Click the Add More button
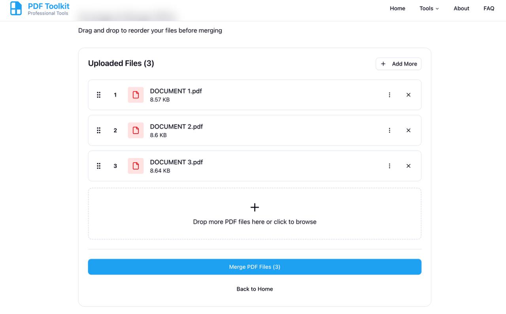The width and height of the screenshot is (506, 314). pyautogui.click(x=398, y=64)
